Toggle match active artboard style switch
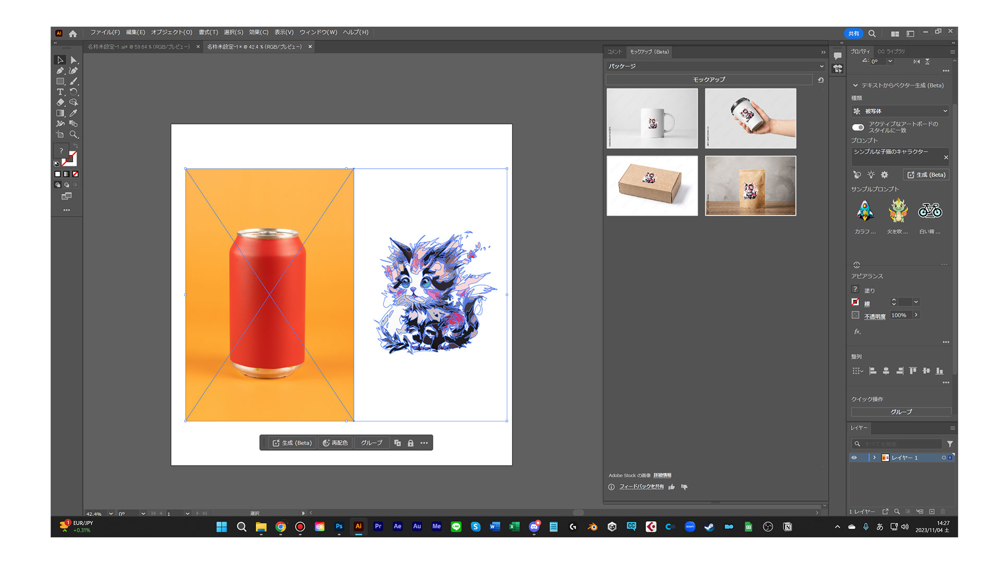Screen dimensions: 1002x564 point(858,127)
